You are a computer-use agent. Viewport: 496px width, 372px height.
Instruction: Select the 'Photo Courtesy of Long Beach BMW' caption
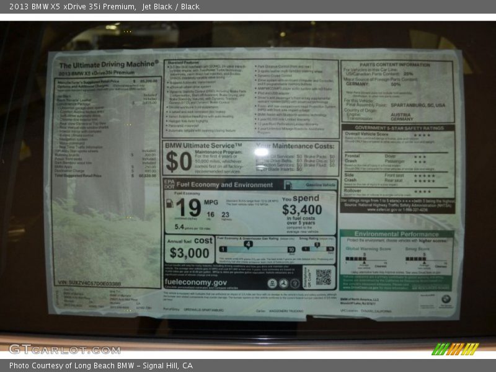pos(71,366)
